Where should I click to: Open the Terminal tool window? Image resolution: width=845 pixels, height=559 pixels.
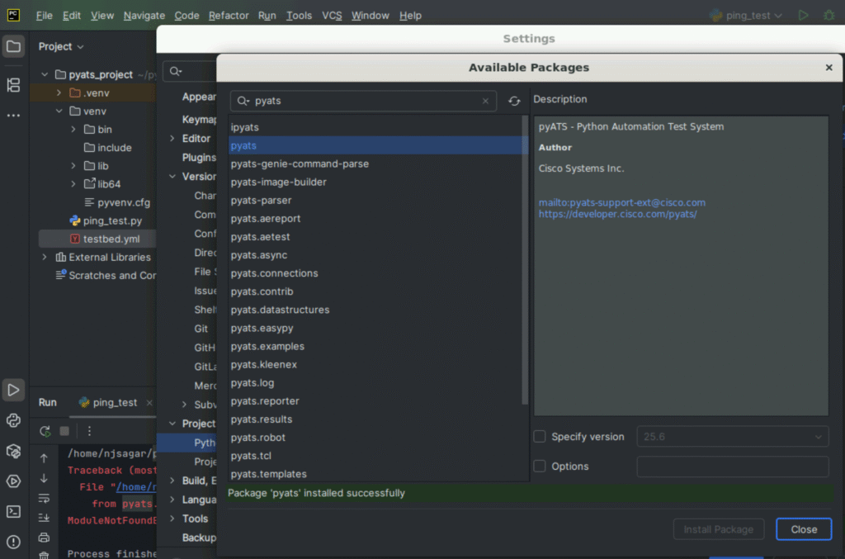(13, 511)
